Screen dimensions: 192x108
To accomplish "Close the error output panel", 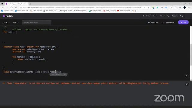I will (187, 84).
